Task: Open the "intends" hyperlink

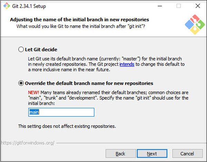Action: pos(127,64)
